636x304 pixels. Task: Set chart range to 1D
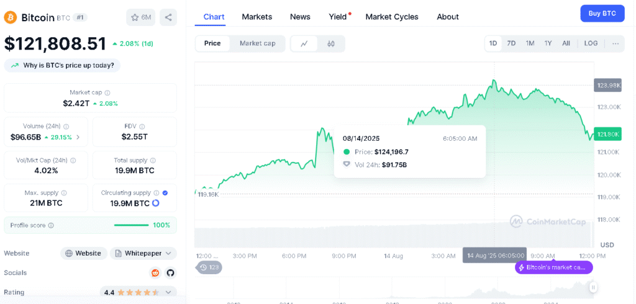[x=493, y=43]
